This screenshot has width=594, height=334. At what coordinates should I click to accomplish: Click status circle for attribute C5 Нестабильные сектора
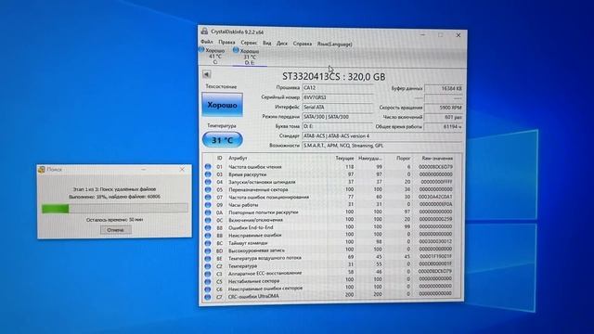pyautogui.click(x=208, y=282)
